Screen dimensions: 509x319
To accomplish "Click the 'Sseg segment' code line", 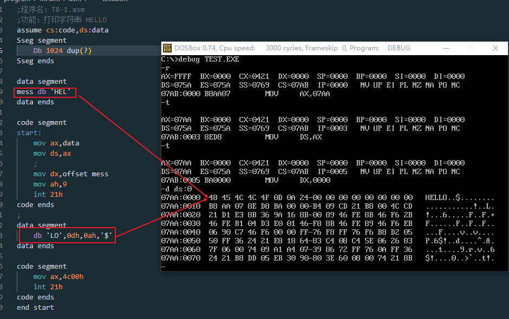I will [42, 41].
